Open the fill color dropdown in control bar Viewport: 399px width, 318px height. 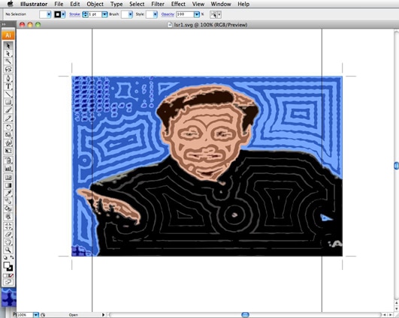click(49, 14)
